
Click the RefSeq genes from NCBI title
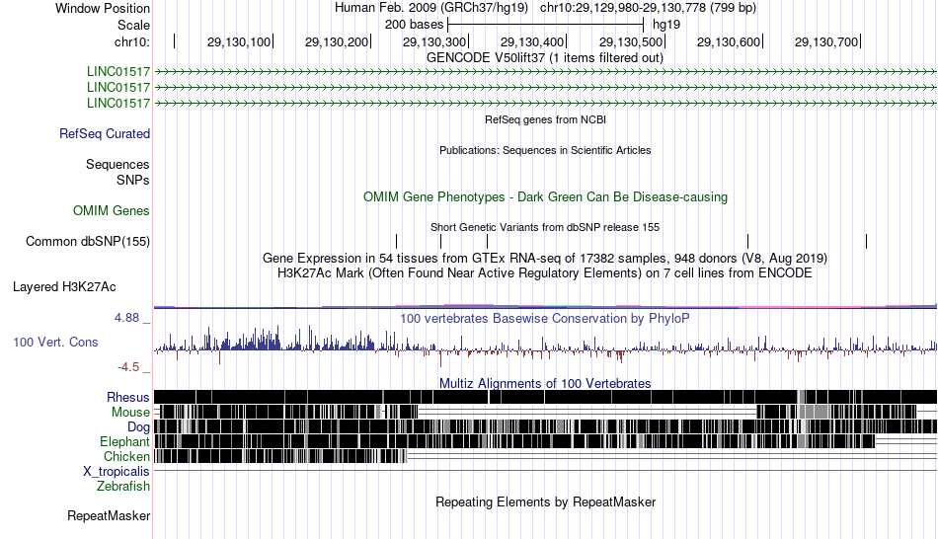point(545,119)
